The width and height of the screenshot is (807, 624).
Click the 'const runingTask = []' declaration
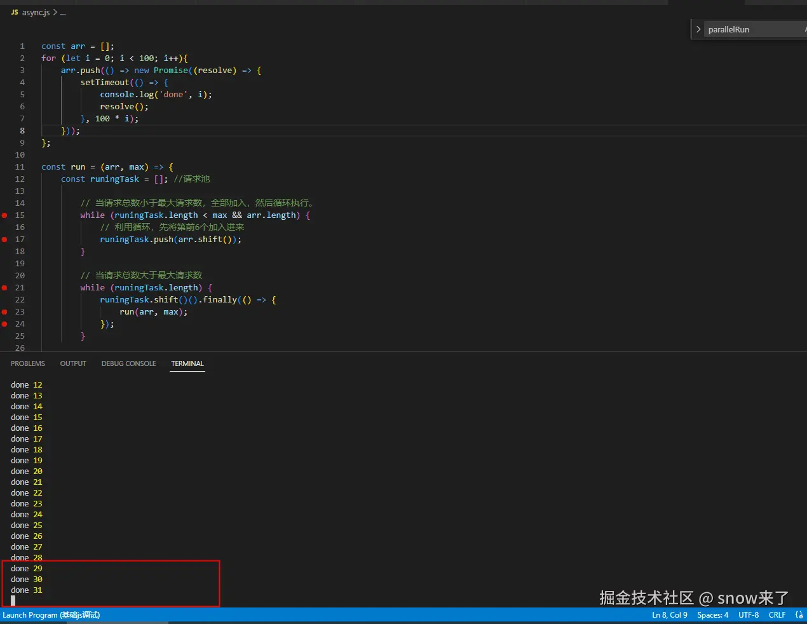point(114,179)
